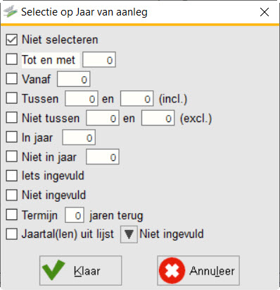Uncheck the Niet selecteren checkbox

(12, 40)
